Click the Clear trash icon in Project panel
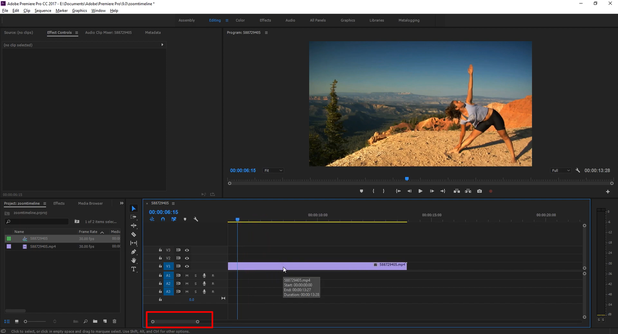The height and width of the screenshot is (334, 618). point(114,321)
